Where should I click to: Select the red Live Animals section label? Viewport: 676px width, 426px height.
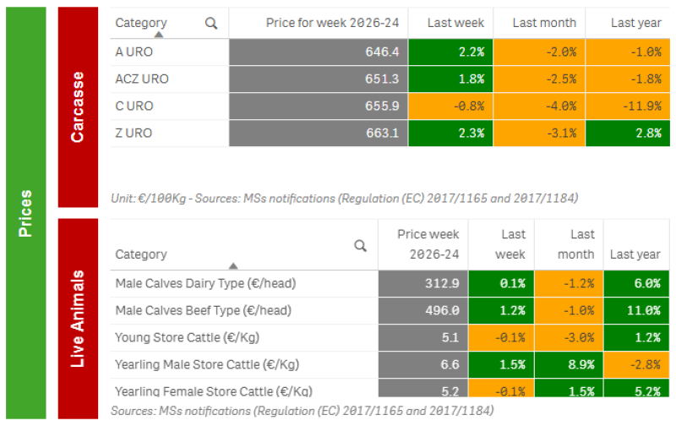pos(78,319)
